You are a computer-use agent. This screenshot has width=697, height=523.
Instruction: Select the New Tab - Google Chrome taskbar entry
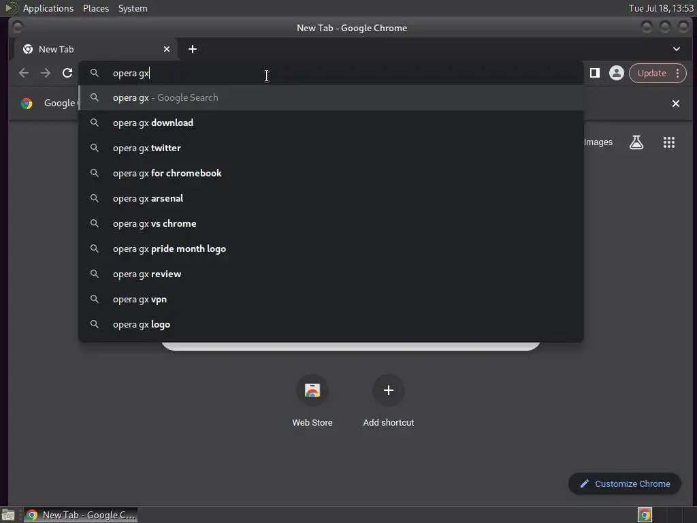coord(80,515)
